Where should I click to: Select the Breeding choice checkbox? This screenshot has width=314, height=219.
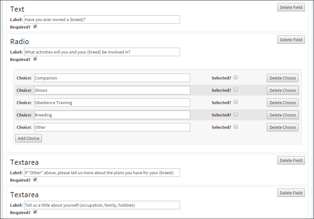point(236,114)
